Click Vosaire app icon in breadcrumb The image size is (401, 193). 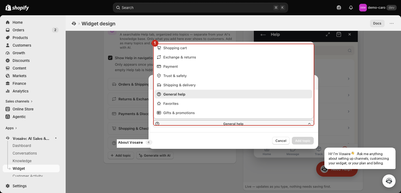[x=74, y=23]
